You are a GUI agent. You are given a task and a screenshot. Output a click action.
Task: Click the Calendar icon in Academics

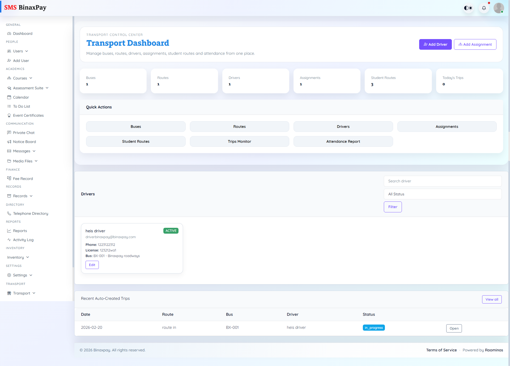9,97
